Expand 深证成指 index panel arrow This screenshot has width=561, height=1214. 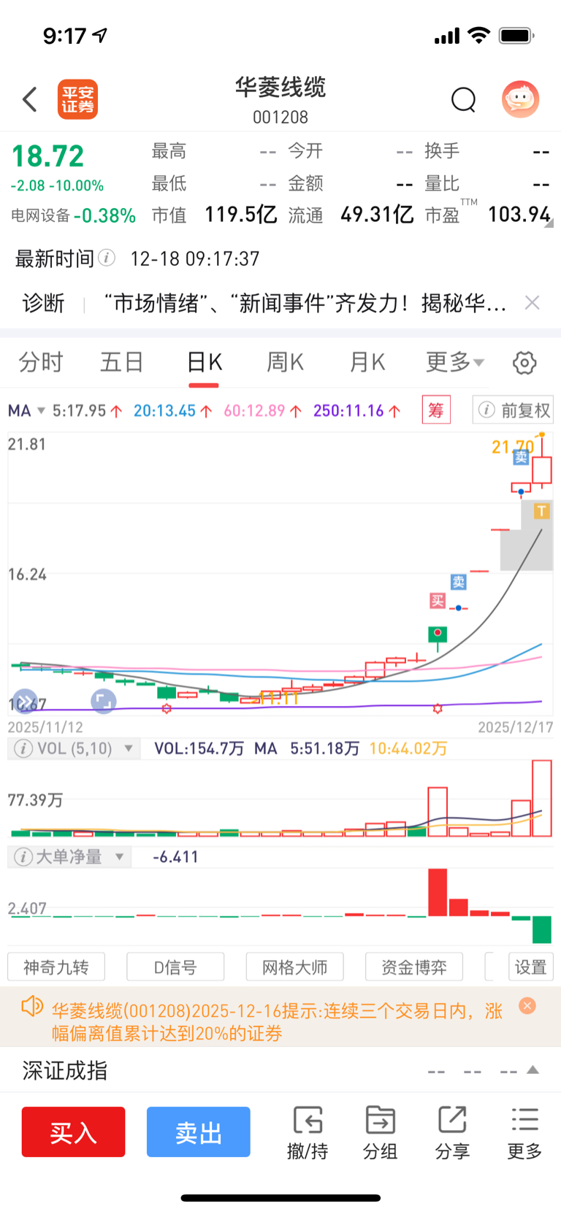pos(533,1070)
